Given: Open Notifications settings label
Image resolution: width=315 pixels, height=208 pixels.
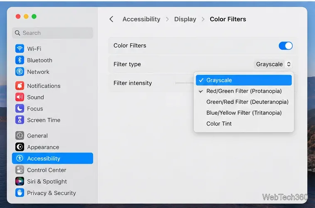Looking at the screenshot, I should tap(44, 86).
